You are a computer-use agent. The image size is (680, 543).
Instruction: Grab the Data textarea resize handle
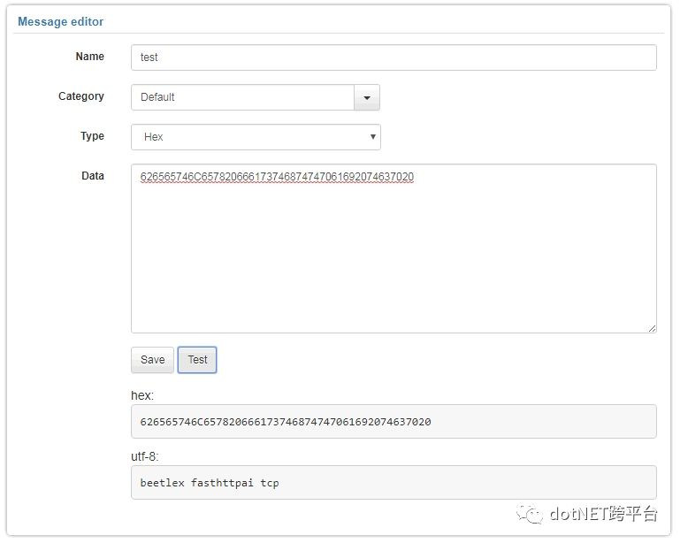(652, 329)
